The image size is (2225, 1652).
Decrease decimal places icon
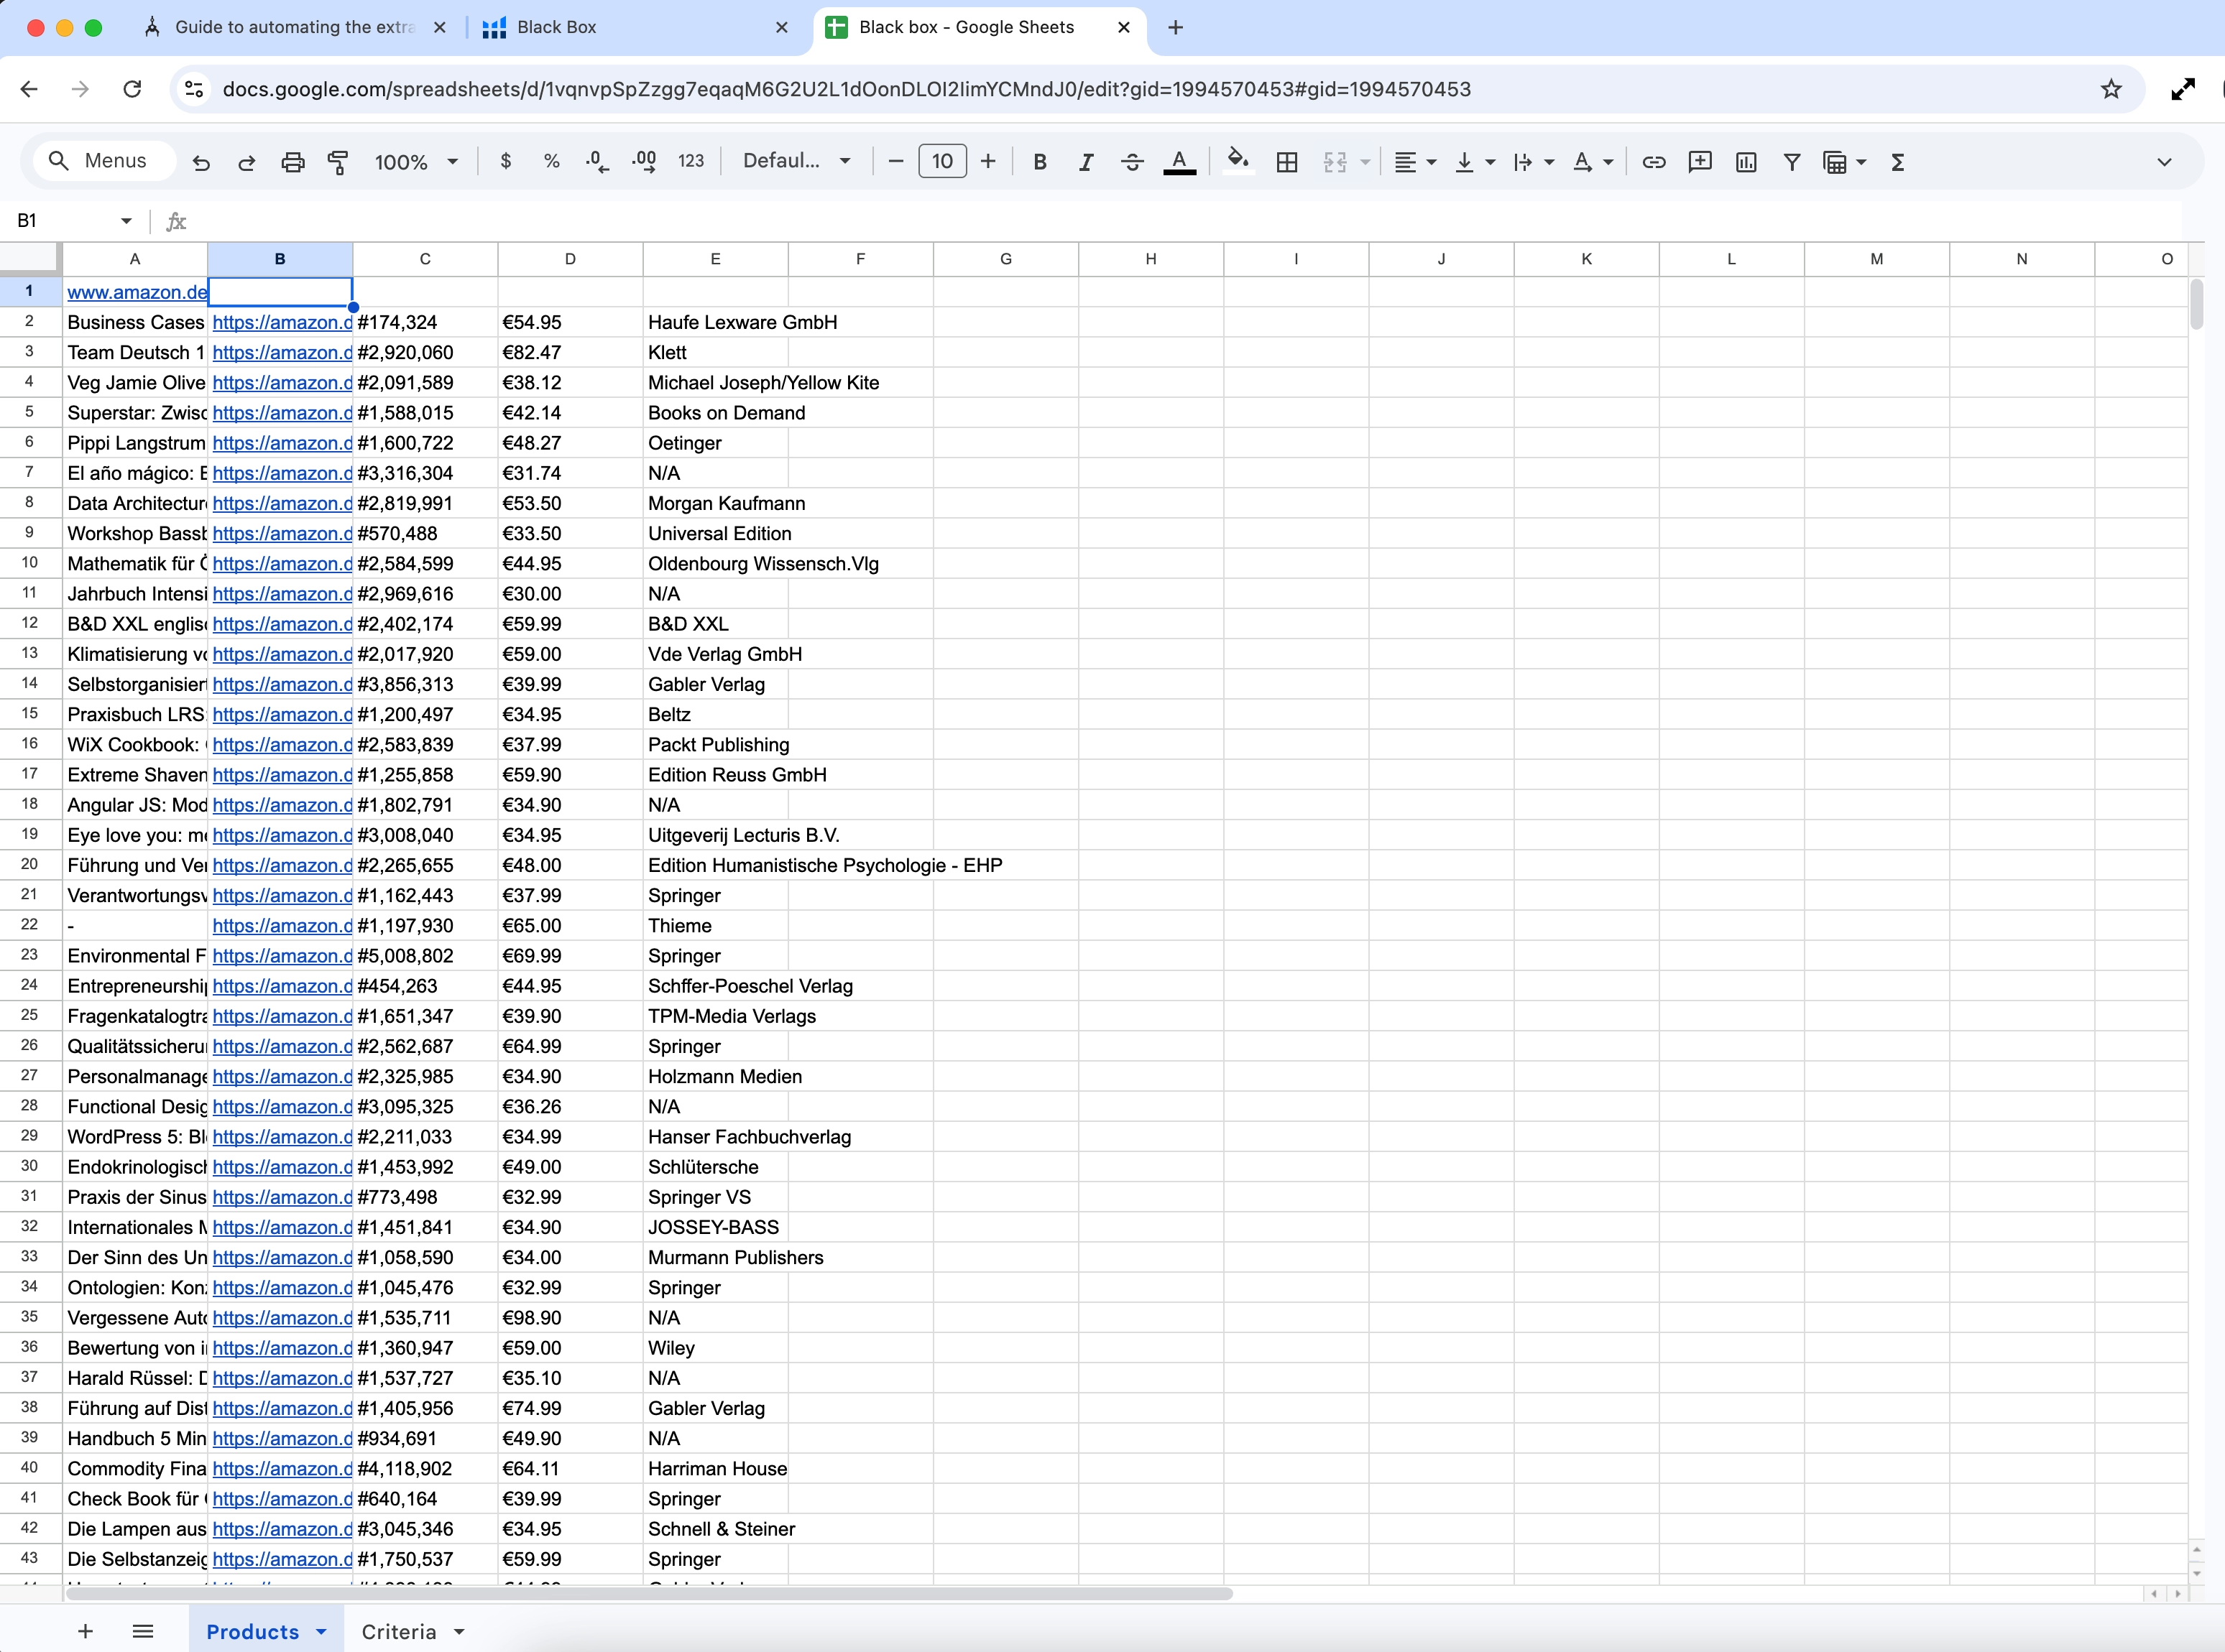point(597,161)
